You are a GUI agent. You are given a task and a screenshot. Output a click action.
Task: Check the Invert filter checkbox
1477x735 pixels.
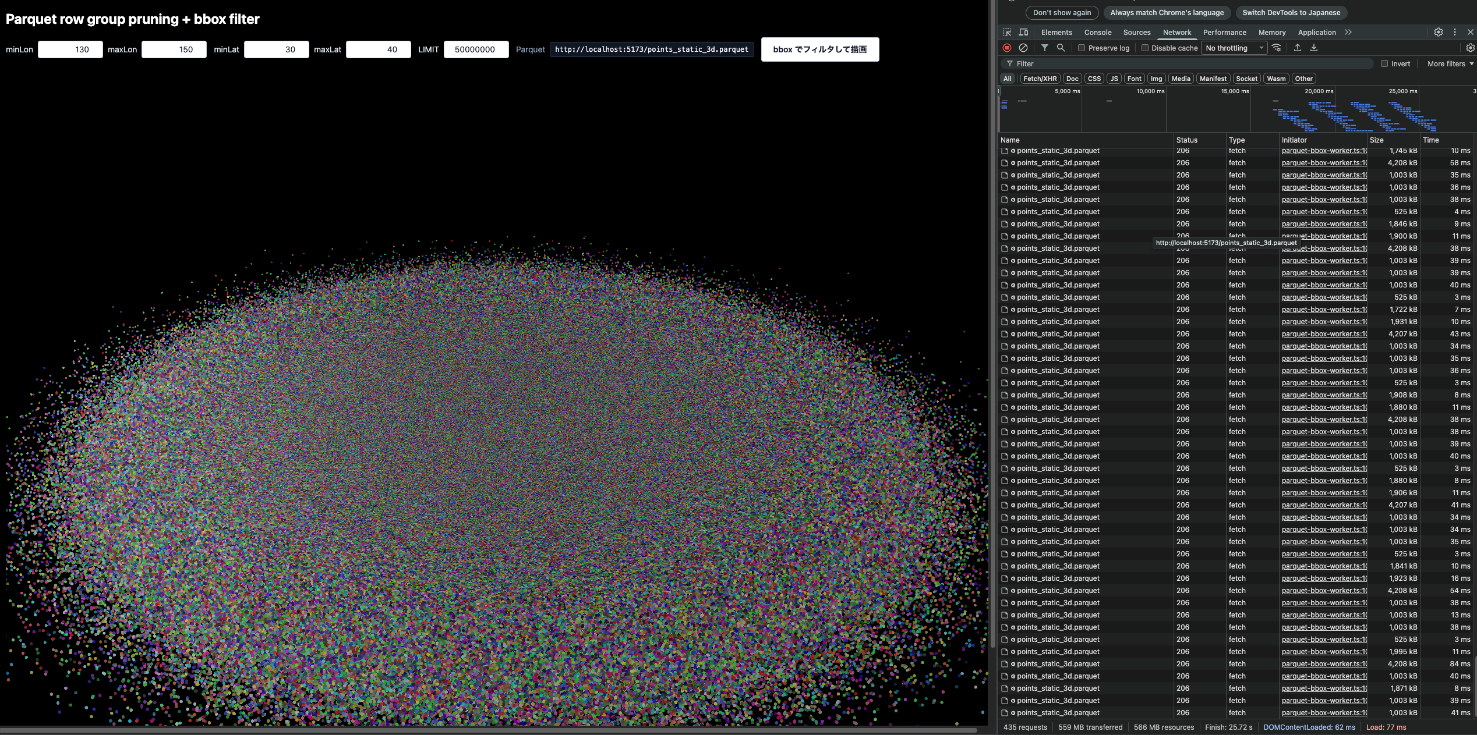1384,64
